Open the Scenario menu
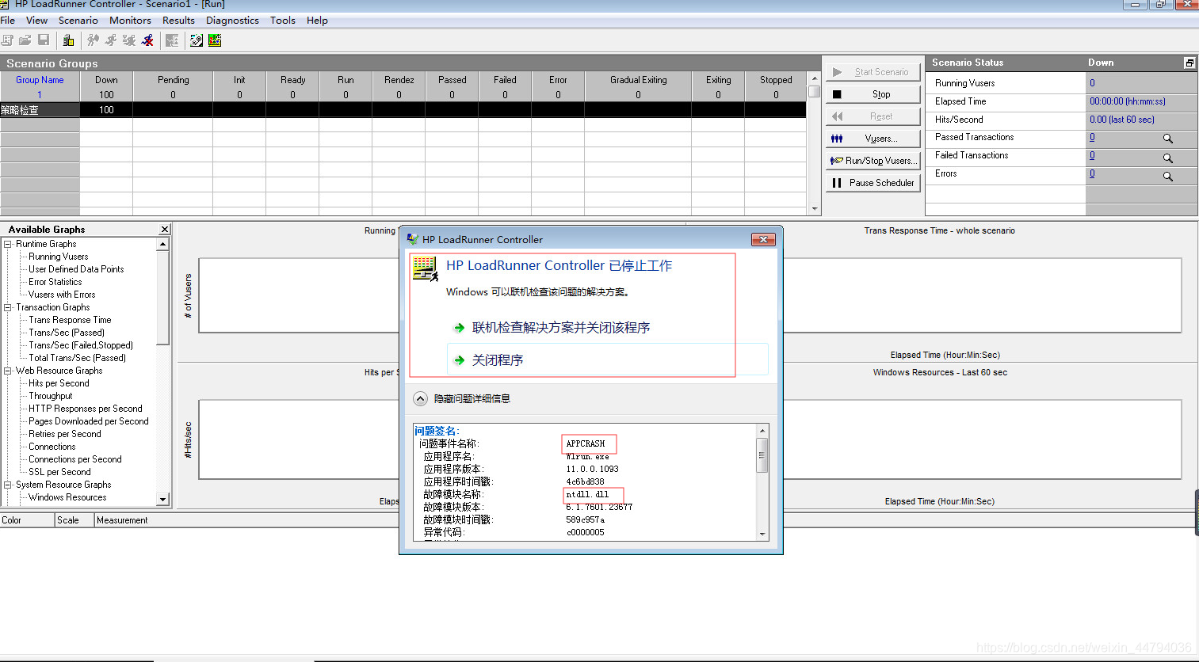1199x662 pixels. pos(78,21)
